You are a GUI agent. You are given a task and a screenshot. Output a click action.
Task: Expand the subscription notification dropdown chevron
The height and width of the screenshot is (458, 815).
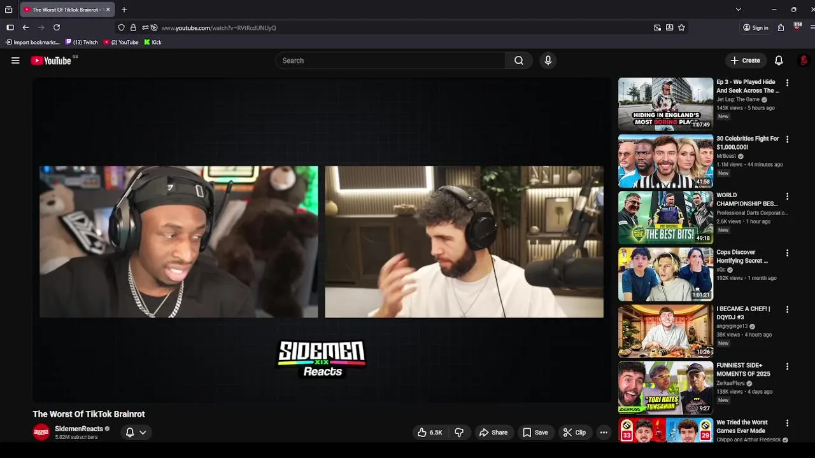pyautogui.click(x=143, y=433)
